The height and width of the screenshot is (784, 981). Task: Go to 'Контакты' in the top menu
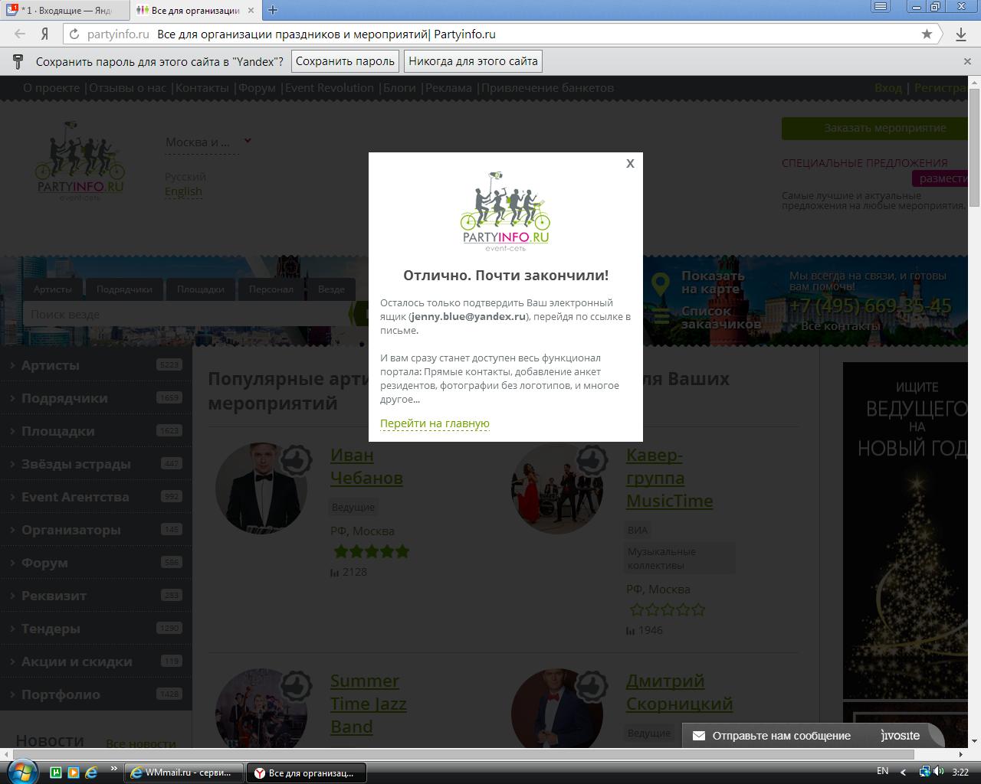pos(202,87)
